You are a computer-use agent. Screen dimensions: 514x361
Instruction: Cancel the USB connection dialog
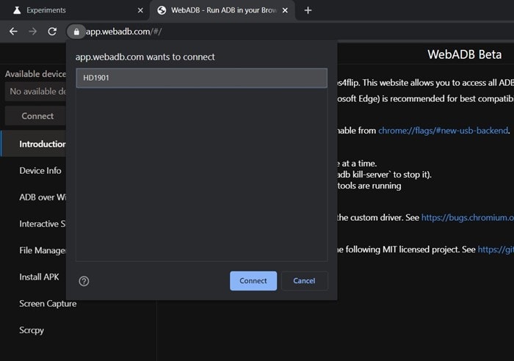tap(304, 281)
